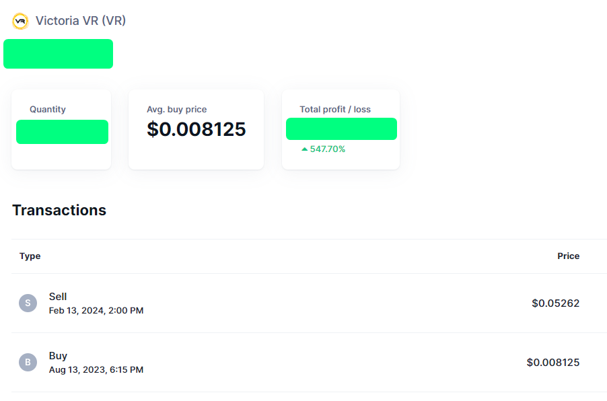Click the Victoria VR (VR) title text
Image resolution: width=607 pixels, height=401 pixels.
click(x=80, y=21)
